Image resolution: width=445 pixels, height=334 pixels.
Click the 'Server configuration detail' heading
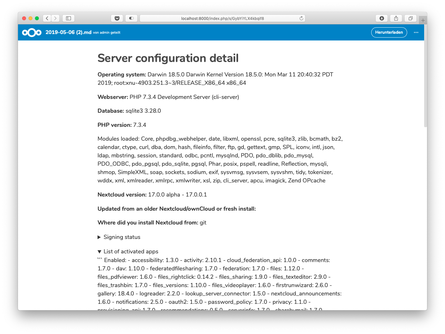[168, 58]
